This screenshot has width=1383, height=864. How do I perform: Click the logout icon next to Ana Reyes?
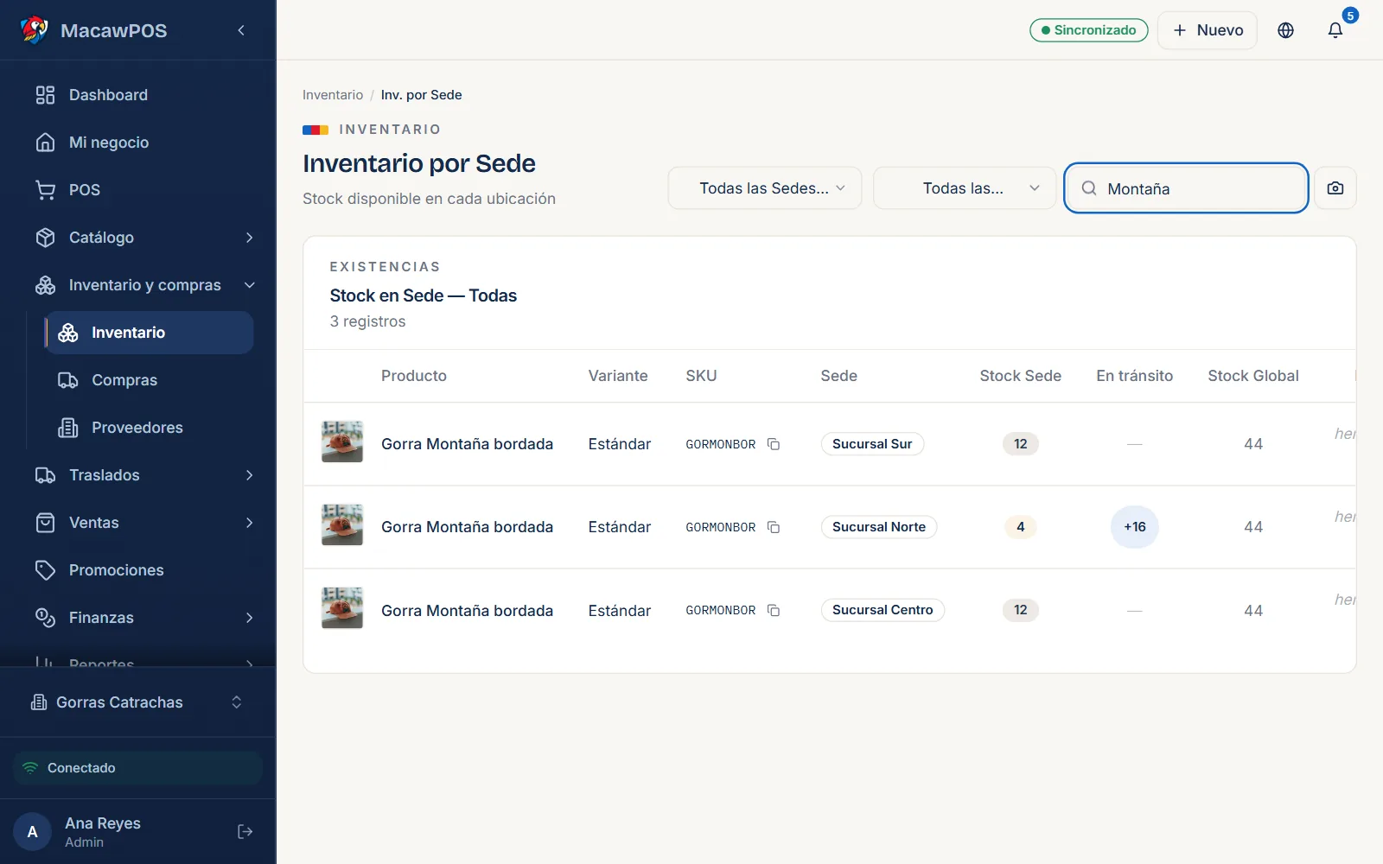point(245,831)
